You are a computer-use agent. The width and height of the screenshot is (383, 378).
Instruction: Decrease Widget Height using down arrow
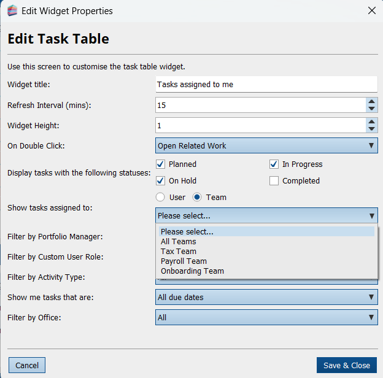[x=371, y=129]
